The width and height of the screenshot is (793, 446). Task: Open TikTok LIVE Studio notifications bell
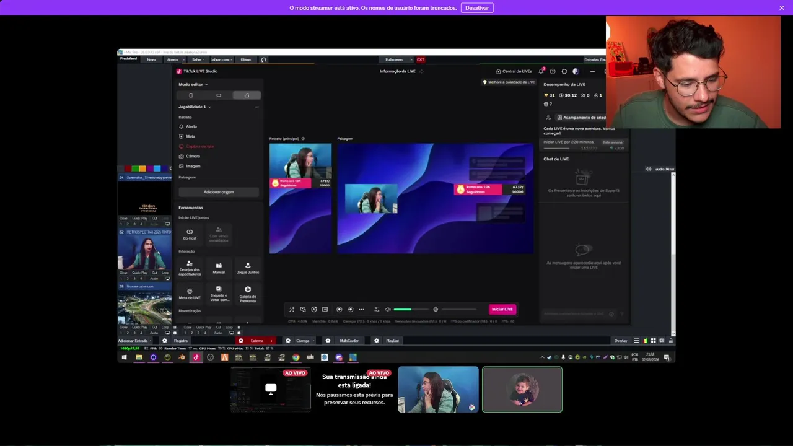point(541,71)
